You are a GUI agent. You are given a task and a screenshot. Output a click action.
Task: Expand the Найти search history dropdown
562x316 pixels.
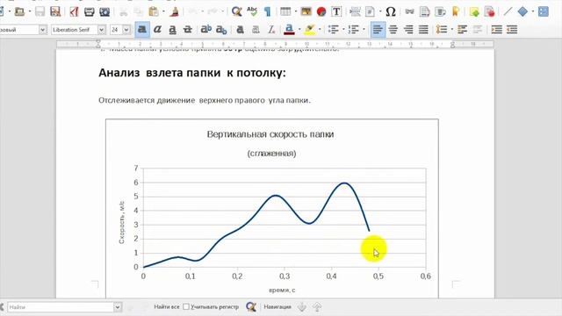tap(118, 307)
